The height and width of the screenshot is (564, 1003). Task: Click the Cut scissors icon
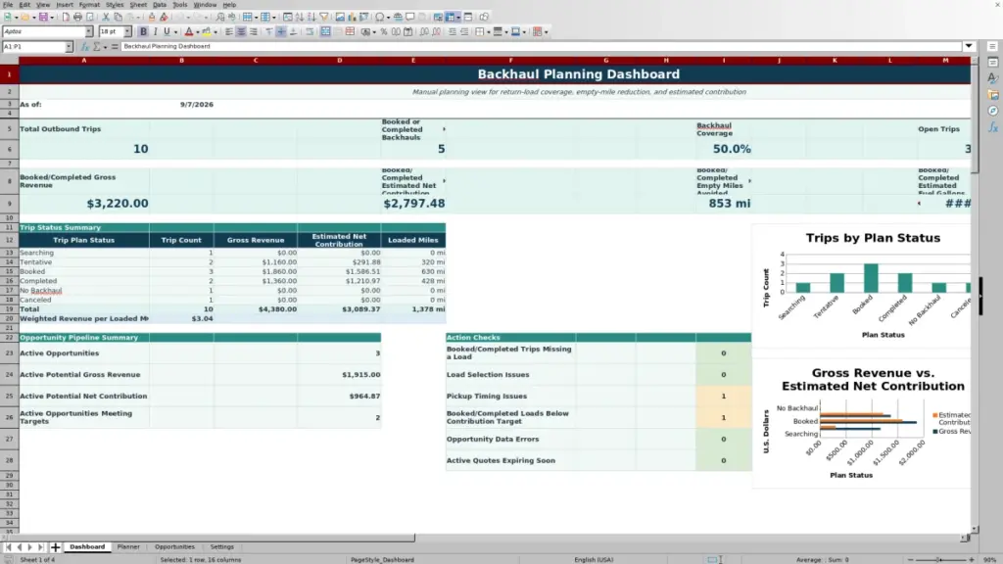click(106, 17)
